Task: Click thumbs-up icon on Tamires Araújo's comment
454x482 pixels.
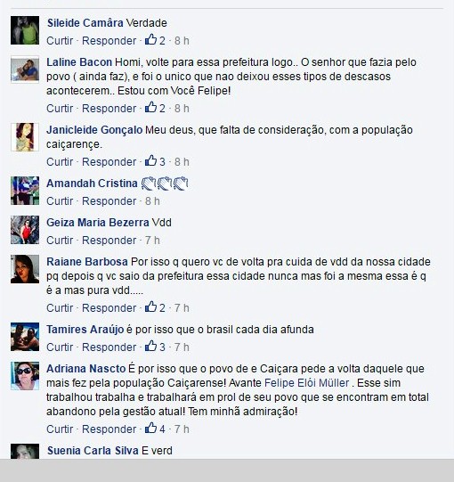Action: pyautogui.click(x=150, y=346)
